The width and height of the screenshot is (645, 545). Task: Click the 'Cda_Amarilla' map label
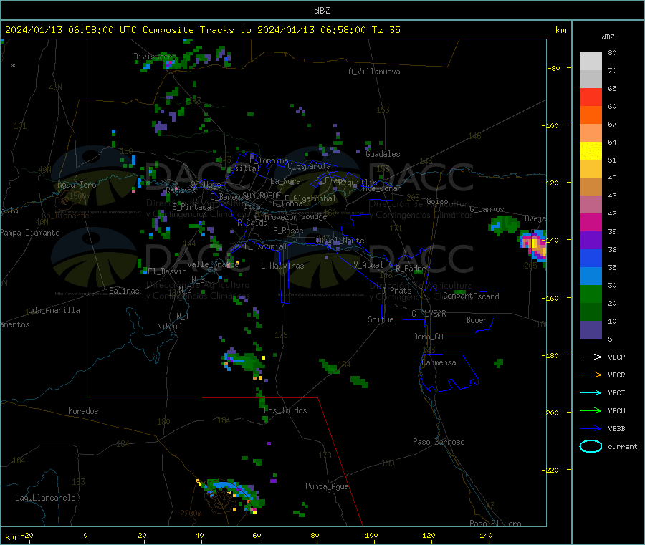[54, 310]
